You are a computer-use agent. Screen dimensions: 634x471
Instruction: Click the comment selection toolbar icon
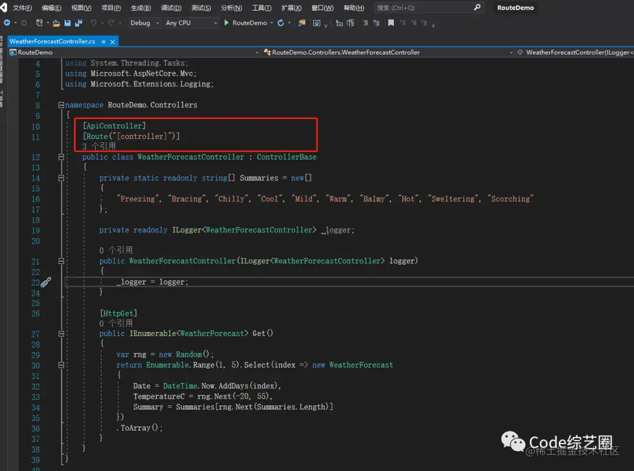(x=365, y=23)
